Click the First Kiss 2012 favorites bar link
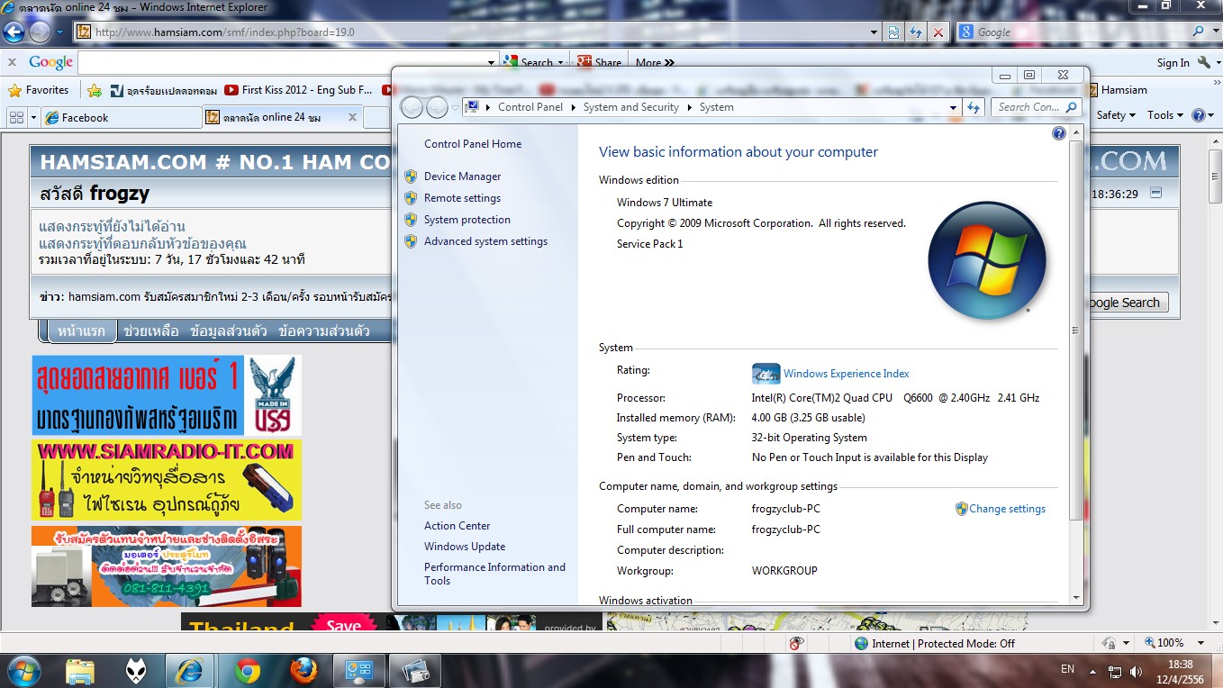 click(299, 90)
